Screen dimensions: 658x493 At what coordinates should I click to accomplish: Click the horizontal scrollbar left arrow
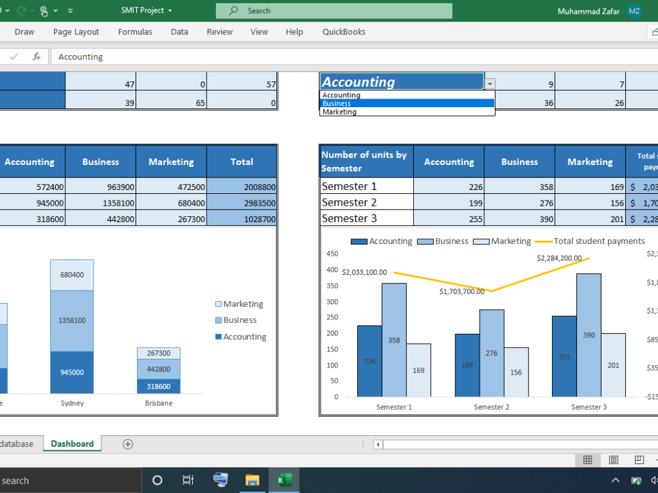[376, 444]
